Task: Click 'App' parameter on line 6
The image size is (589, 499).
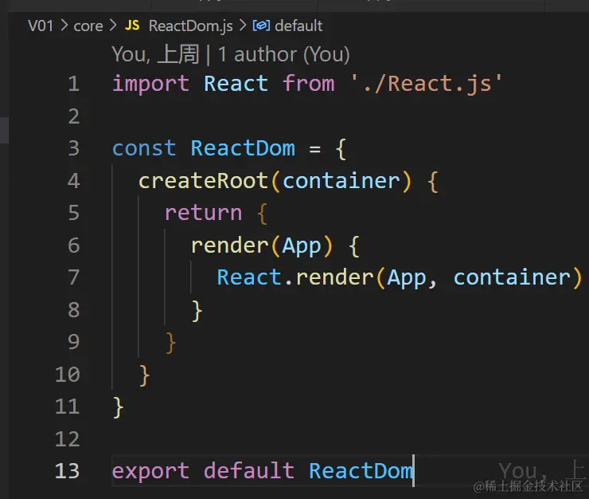Action: (302, 247)
